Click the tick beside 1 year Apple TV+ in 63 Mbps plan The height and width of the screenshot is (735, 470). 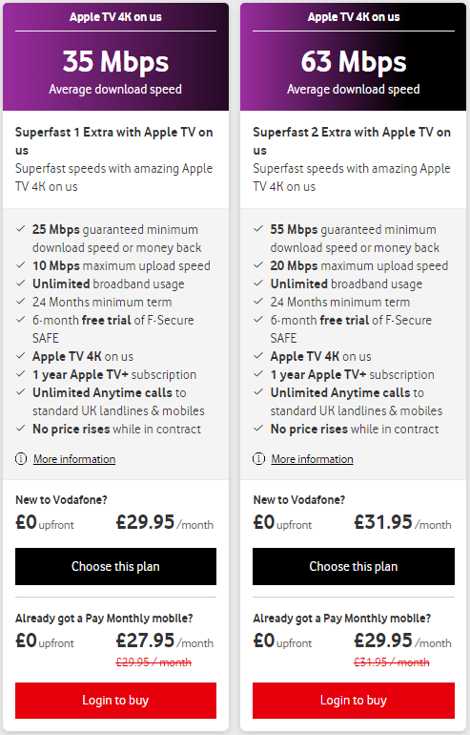click(x=258, y=374)
